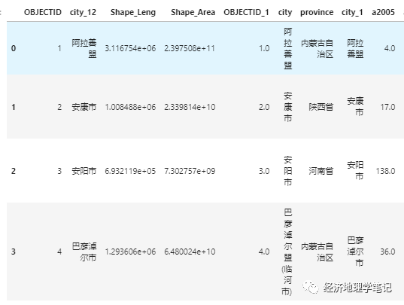
Task: Click city_1 cell 阿拉善盟 in row 0
Action: tap(355, 48)
